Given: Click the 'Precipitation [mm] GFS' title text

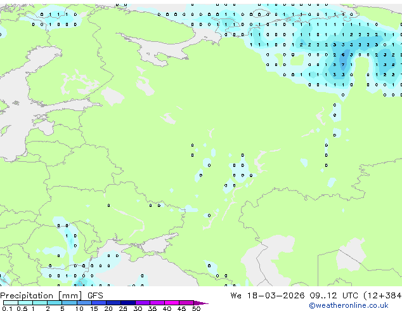Looking at the screenshot, I should [x=51, y=296].
